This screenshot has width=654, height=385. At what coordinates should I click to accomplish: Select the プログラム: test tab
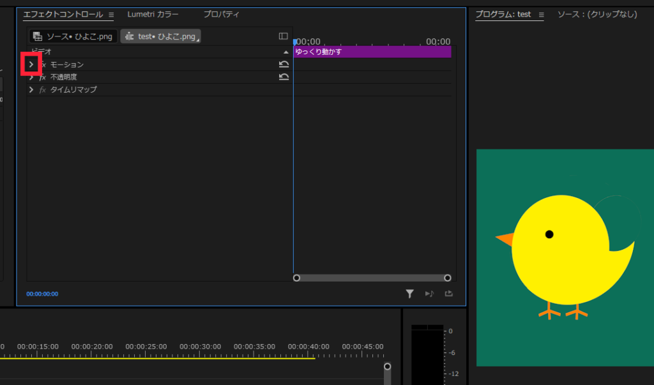pos(503,14)
